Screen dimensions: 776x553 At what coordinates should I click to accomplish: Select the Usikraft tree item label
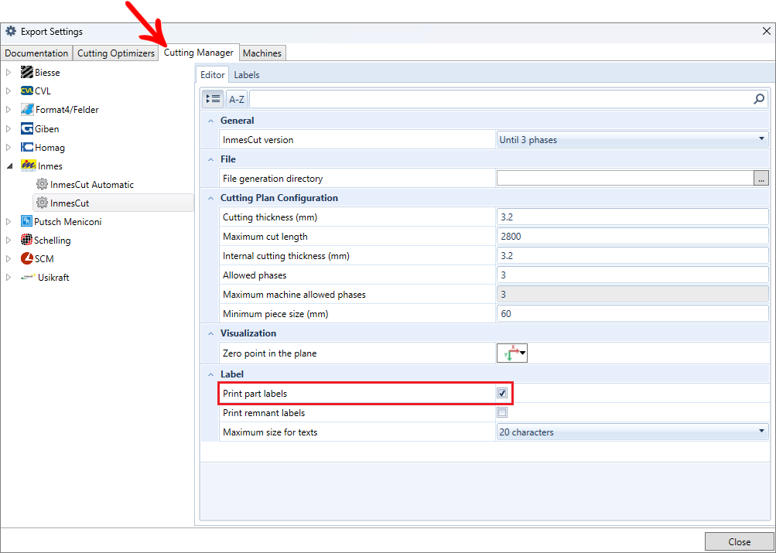[x=53, y=278]
